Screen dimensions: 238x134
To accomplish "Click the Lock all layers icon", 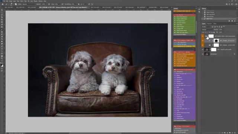I will click(x=214, y=32).
